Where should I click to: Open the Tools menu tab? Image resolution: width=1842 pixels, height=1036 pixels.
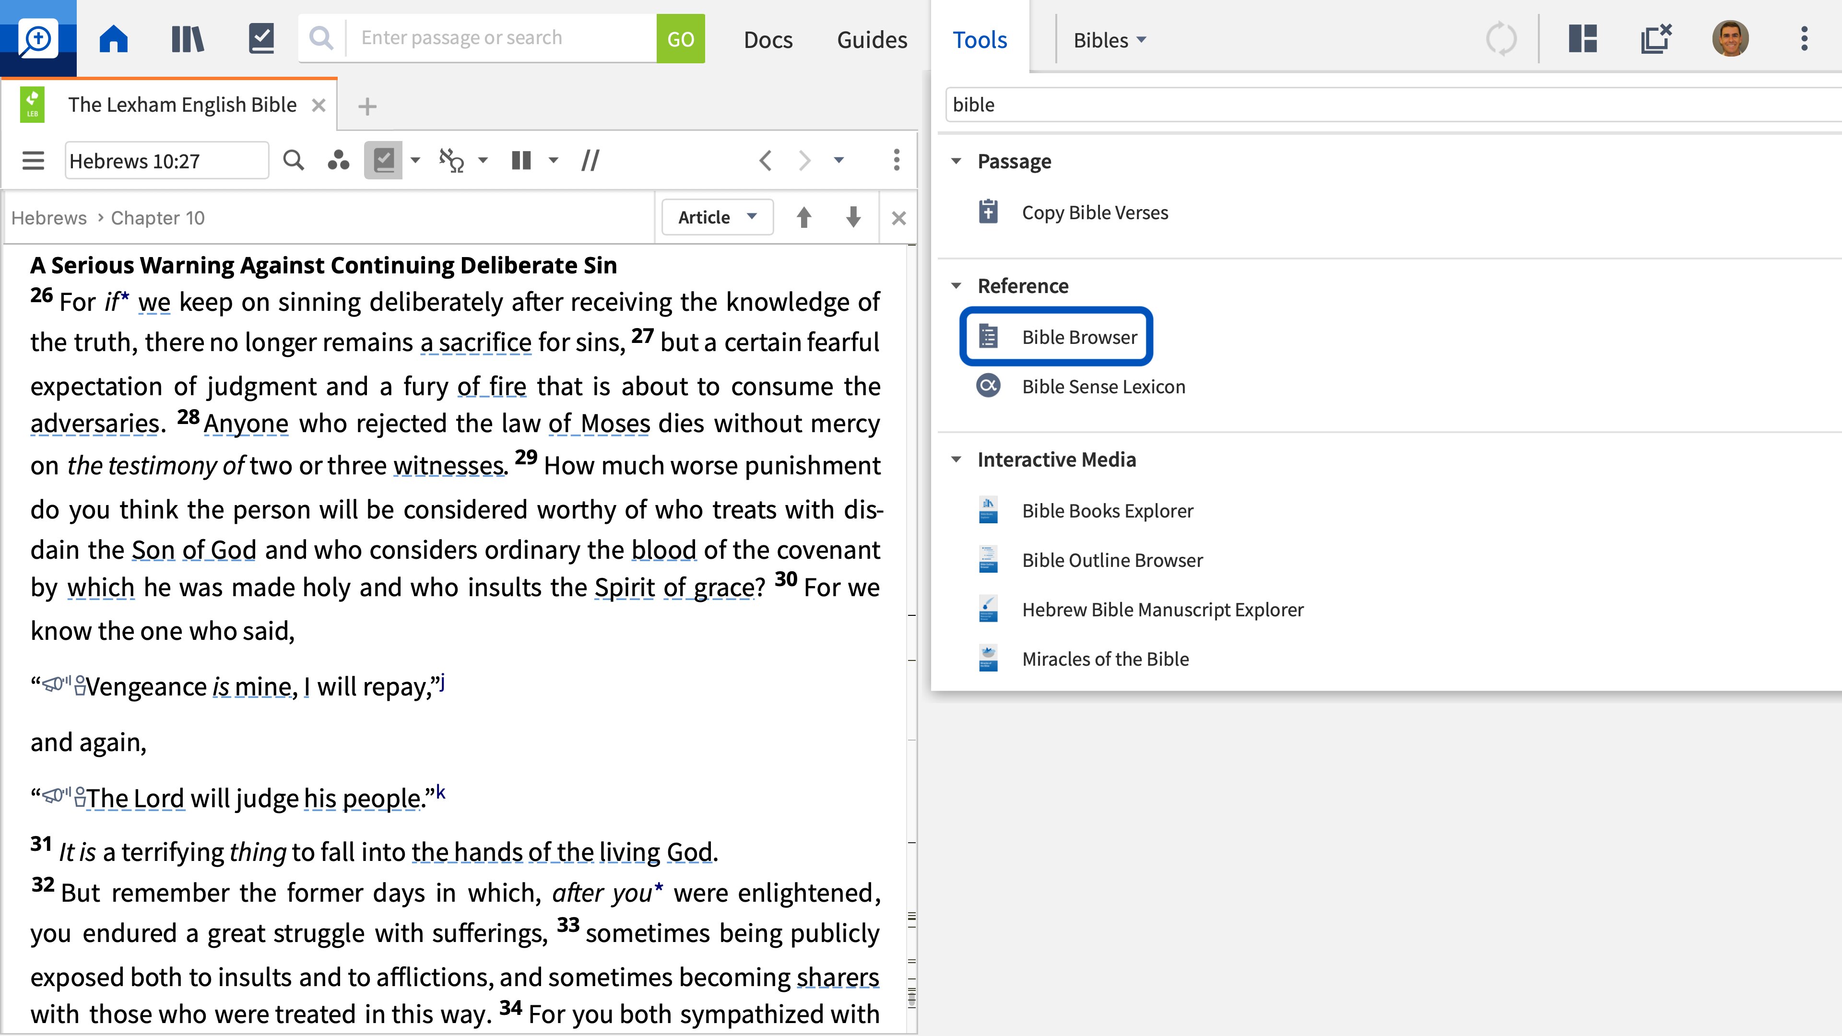click(x=980, y=39)
